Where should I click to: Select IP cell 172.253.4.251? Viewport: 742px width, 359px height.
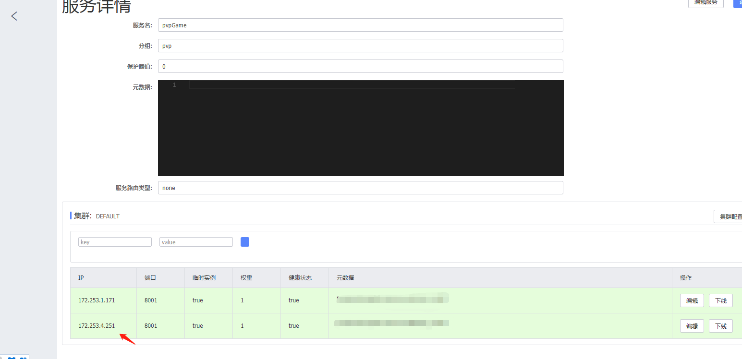pyautogui.click(x=97, y=326)
